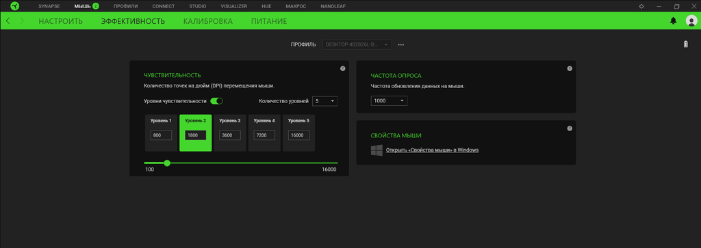This screenshot has height=248, width=701.
Task: Select the ЭФФЕКТИВНОСТЬ section
Action: [133, 21]
